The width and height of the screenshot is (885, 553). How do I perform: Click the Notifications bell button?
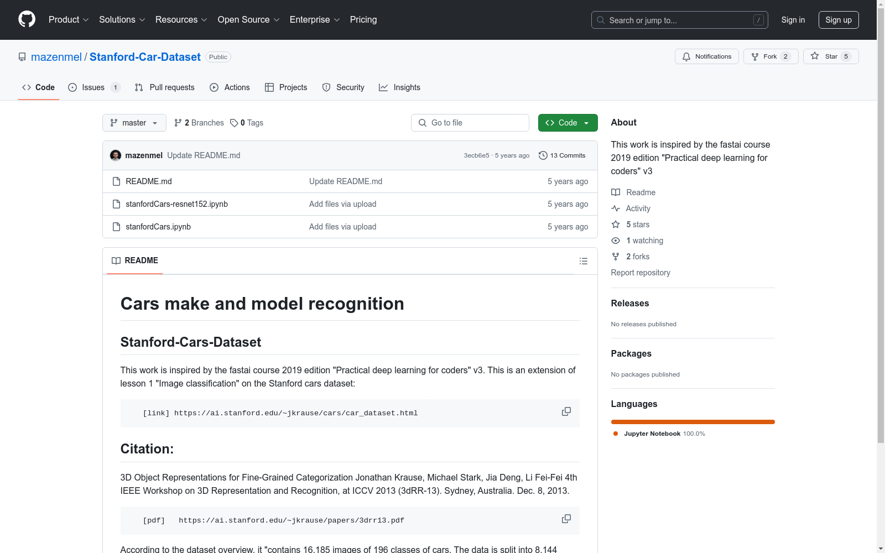tap(706, 56)
